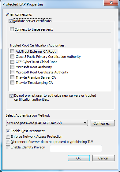120x172 pixels.
Task: Disable Enable Fast Reconnect checkbox
Action: point(8,131)
